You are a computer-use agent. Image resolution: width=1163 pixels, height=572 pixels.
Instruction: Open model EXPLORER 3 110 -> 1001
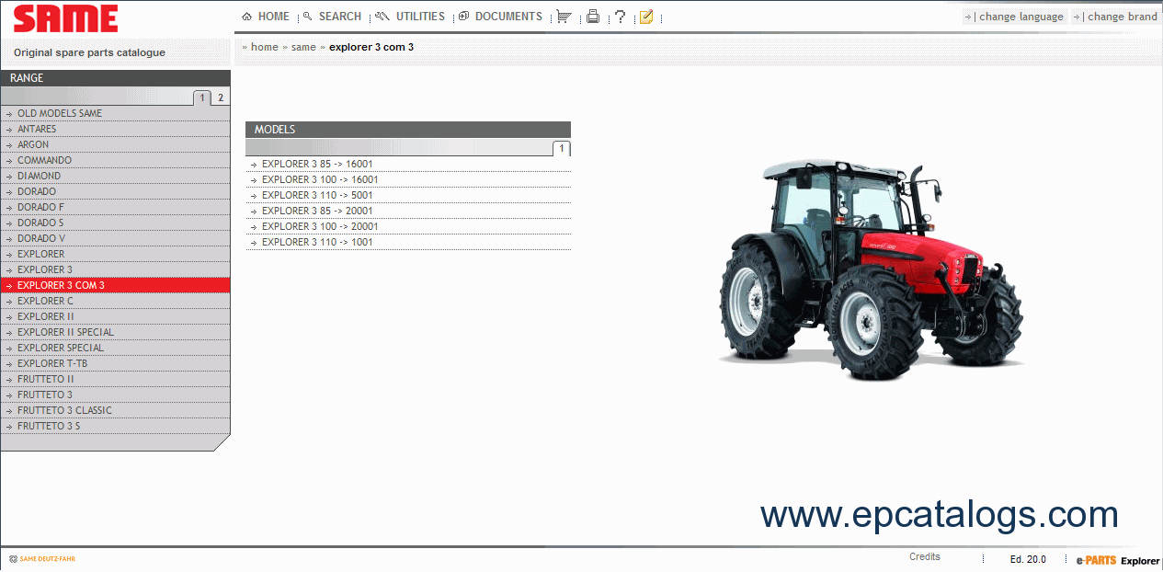(408, 242)
